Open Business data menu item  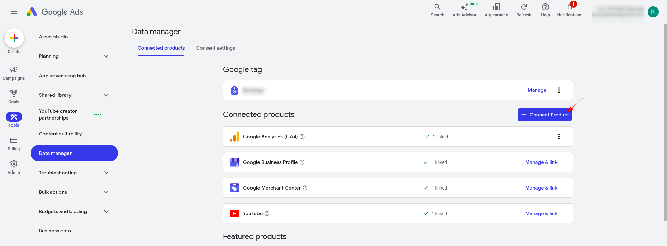(x=55, y=231)
